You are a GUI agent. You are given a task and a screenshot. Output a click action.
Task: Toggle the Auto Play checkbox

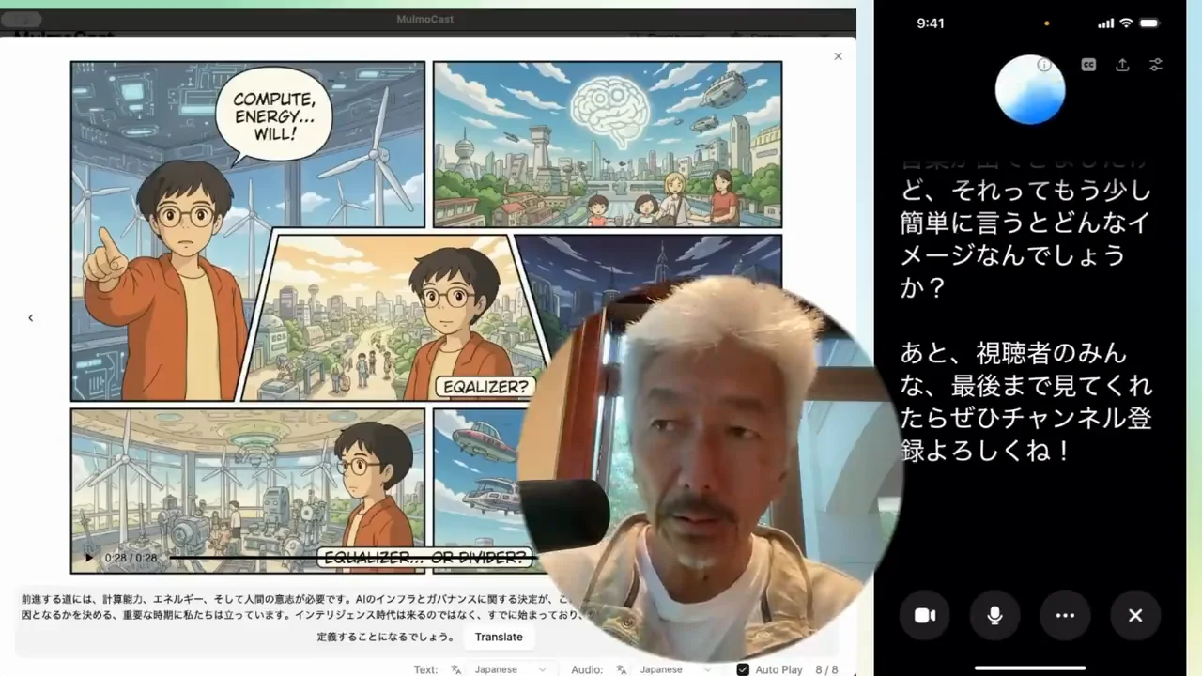pos(743,669)
